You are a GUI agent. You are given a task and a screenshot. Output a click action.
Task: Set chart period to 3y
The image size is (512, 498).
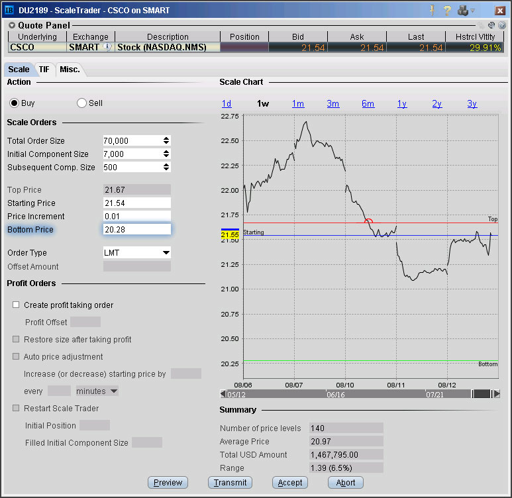pos(472,104)
